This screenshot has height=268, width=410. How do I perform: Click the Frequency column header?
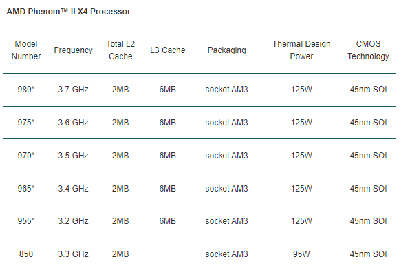[x=73, y=50]
